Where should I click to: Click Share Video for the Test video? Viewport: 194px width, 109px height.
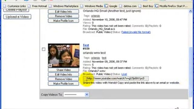(63, 70)
